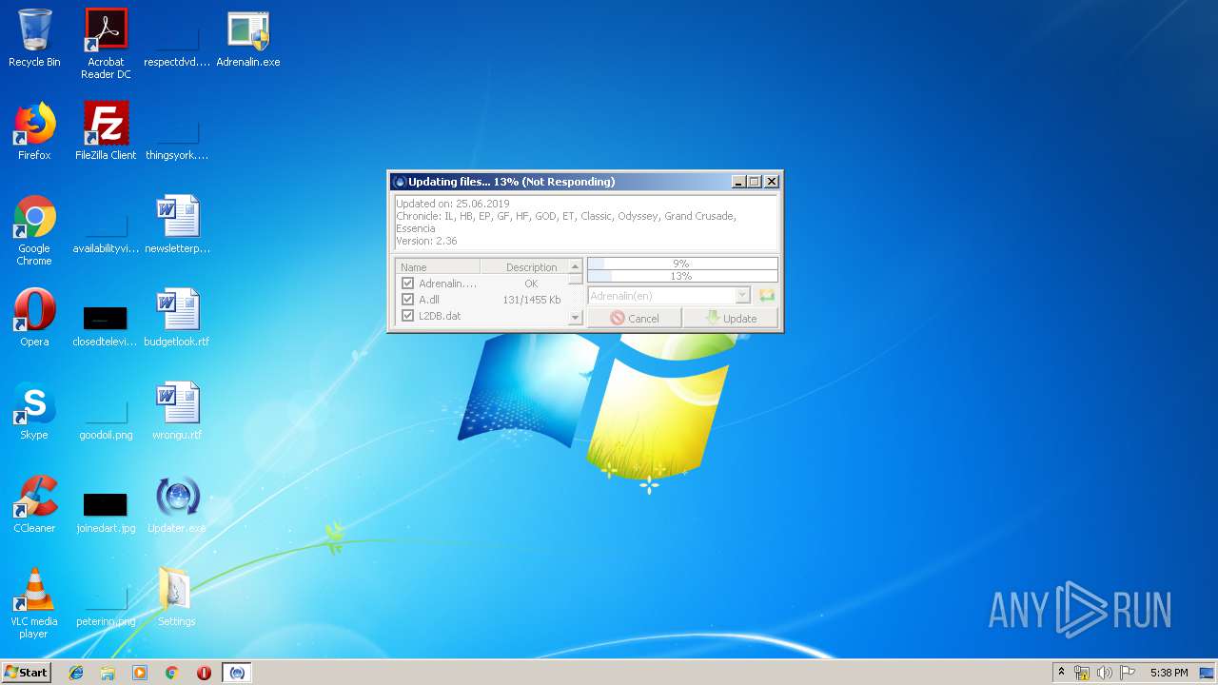The image size is (1218, 685).
Task: Select closedtelevi file icon
Action: 106,323
